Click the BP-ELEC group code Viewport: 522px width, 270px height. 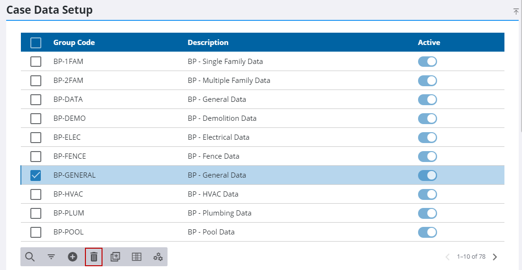pos(67,137)
